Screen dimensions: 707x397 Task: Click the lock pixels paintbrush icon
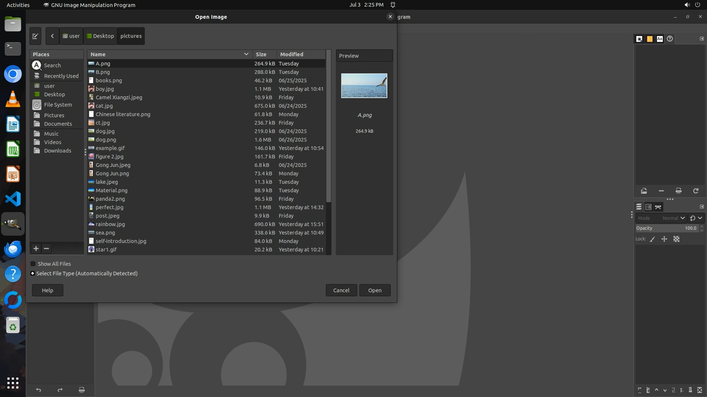coord(653,239)
